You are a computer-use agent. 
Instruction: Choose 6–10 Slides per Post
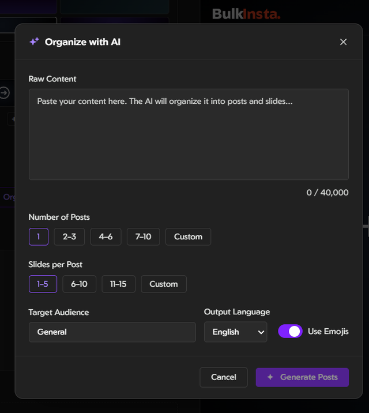click(x=79, y=284)
